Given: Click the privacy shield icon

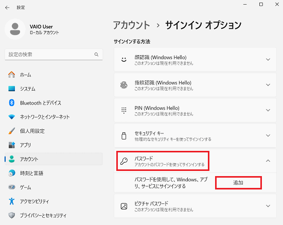Looking at the screenshot, I should pyautogui.click(x=11, y=215).
